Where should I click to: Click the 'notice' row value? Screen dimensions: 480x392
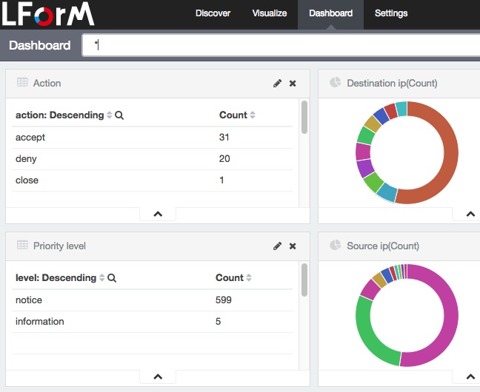point(29,300)
